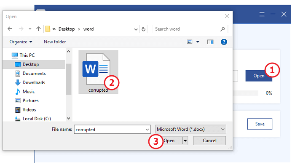295x167 pixels.
Task: Click the navigation pane scroll up arrow
Action: [x=68, y=51]
